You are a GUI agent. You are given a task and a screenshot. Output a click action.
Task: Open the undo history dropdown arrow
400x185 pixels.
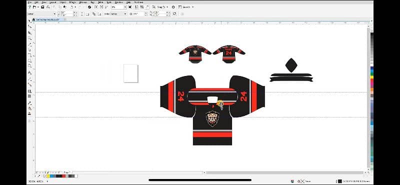tap(75, 7)
